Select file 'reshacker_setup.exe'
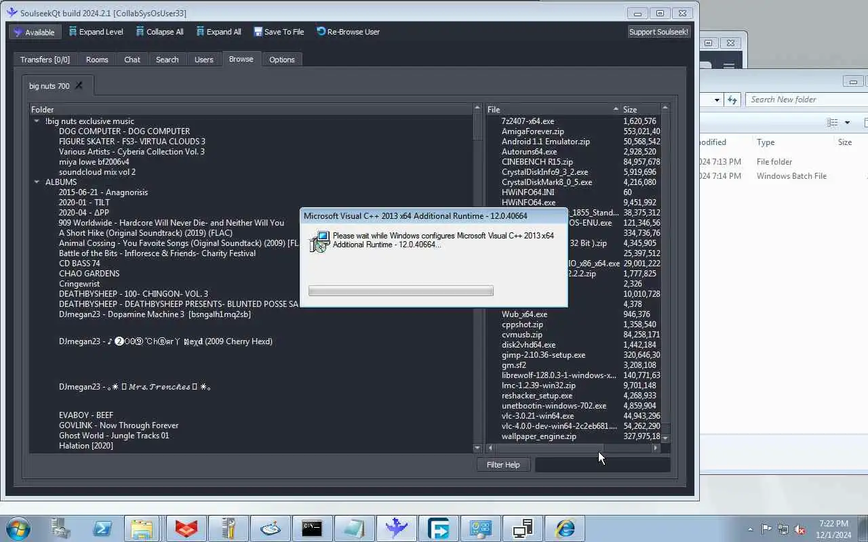Viewport: 868px width, 542px height. point(536,396)
